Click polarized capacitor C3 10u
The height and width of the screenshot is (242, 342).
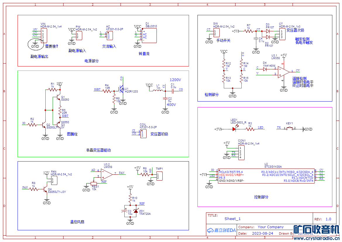125,211
